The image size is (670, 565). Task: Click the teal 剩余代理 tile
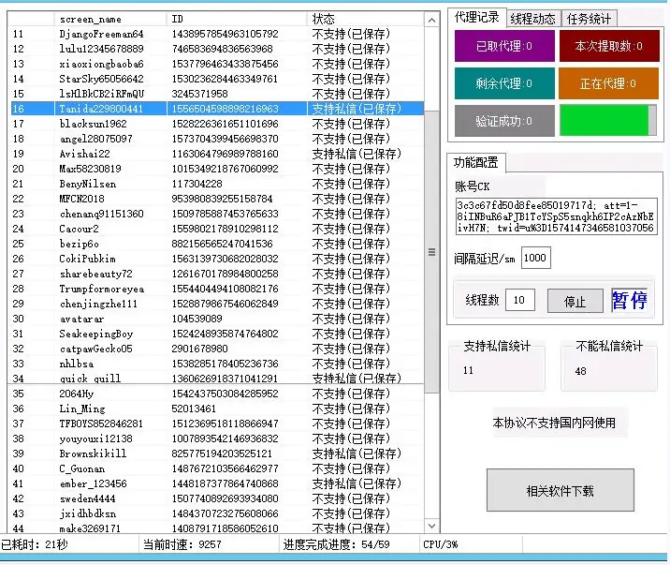pyautogui.click(x=502, y=83)
